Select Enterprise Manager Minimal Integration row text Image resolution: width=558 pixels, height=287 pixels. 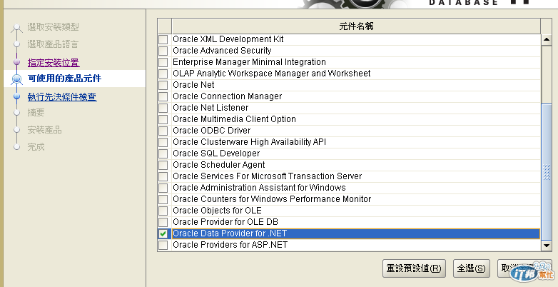tap(249, 62)
